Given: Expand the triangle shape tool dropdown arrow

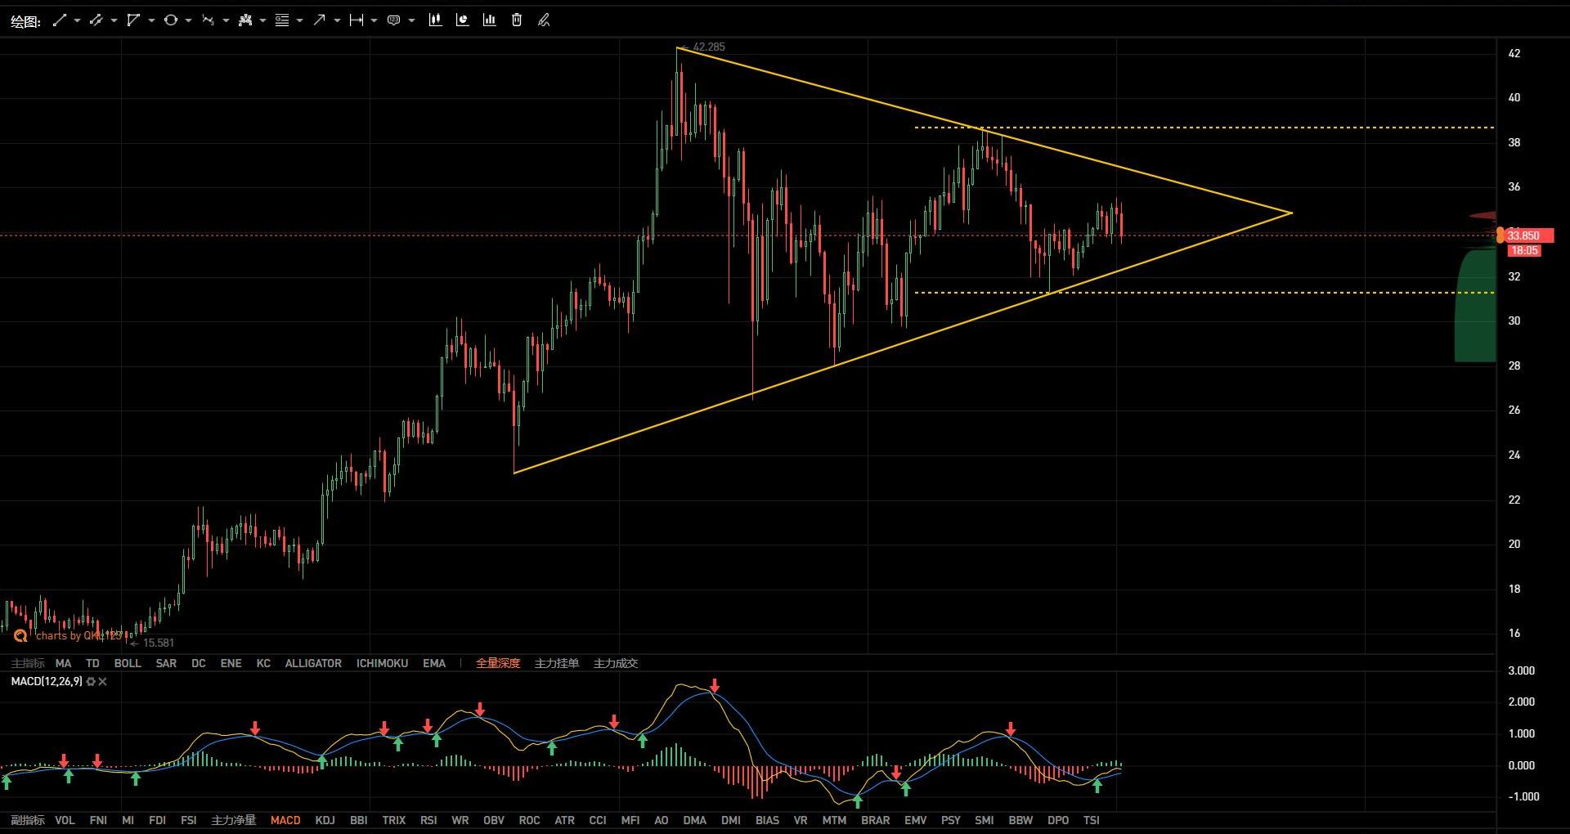Looking at the screenshot, I should 151,20.
